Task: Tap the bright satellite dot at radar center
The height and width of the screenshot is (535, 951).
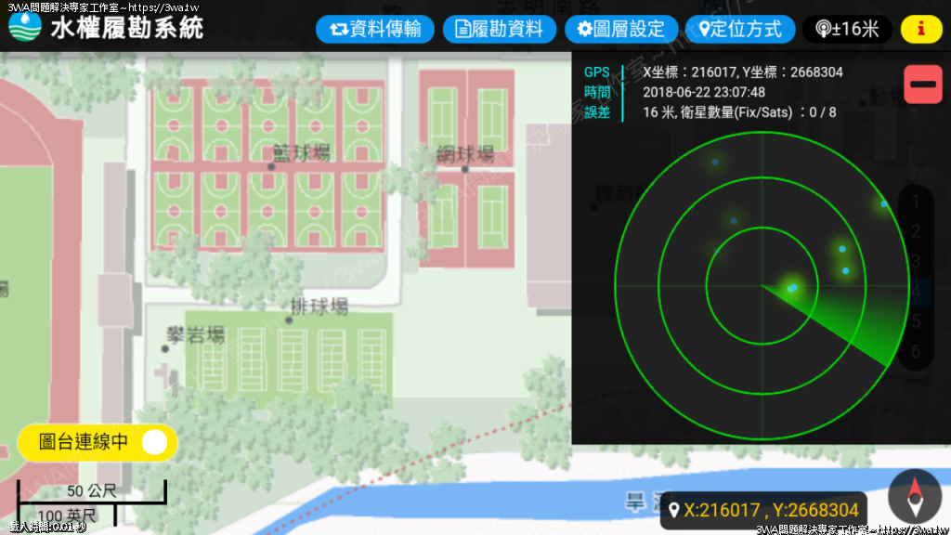Action: pos(792,288)
